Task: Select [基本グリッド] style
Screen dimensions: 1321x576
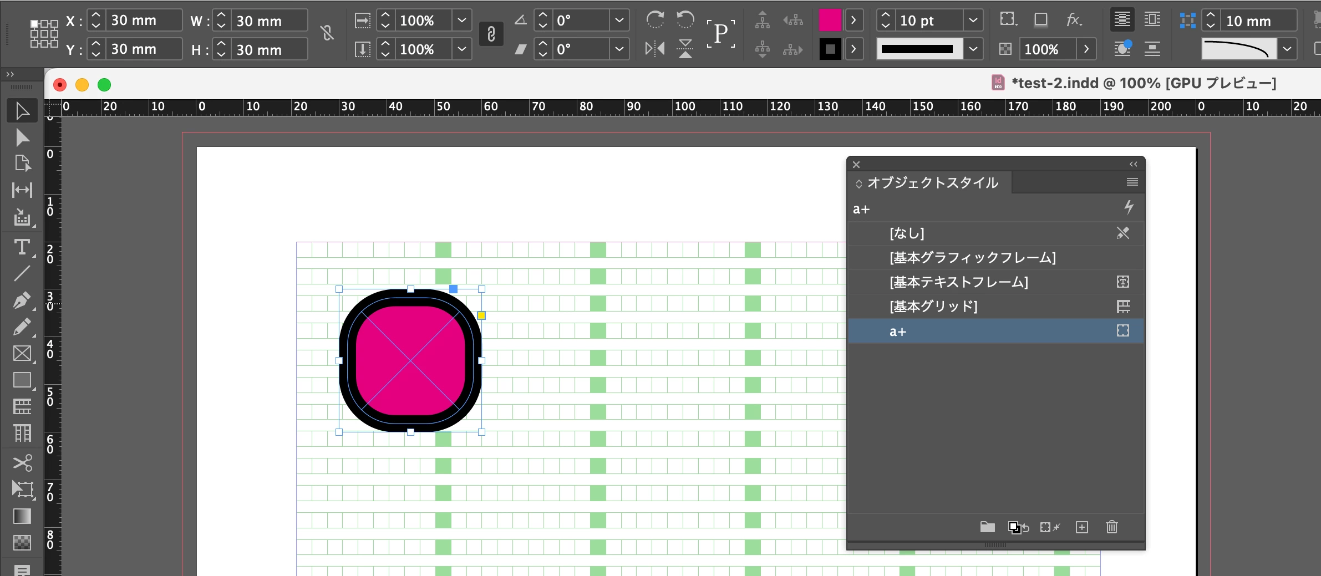Action: 996,307
